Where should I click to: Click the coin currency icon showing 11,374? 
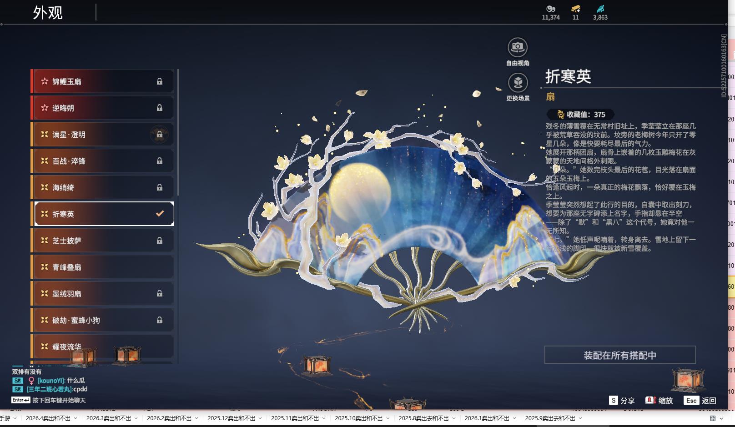(x=550, y=10)
